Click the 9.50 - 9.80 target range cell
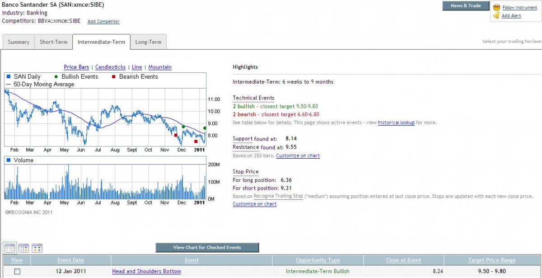The image size is (542, 278). pyautogui.click(x=492, y=271)
